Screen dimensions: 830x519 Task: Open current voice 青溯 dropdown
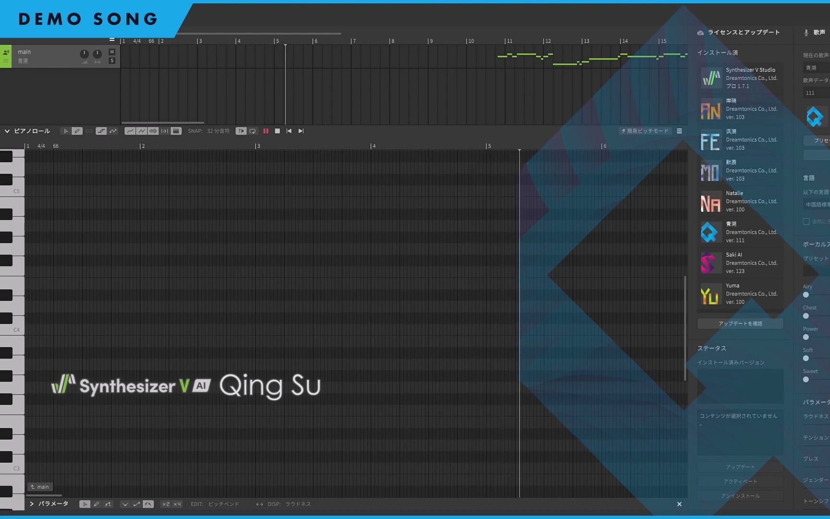[817, 68]
